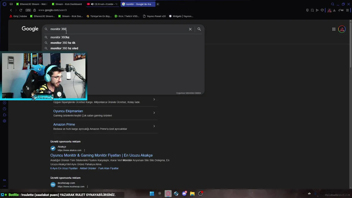Open the Amazon Prime sitelink
352x198 pixels.
pyautogui.click(x=64, y=124)
